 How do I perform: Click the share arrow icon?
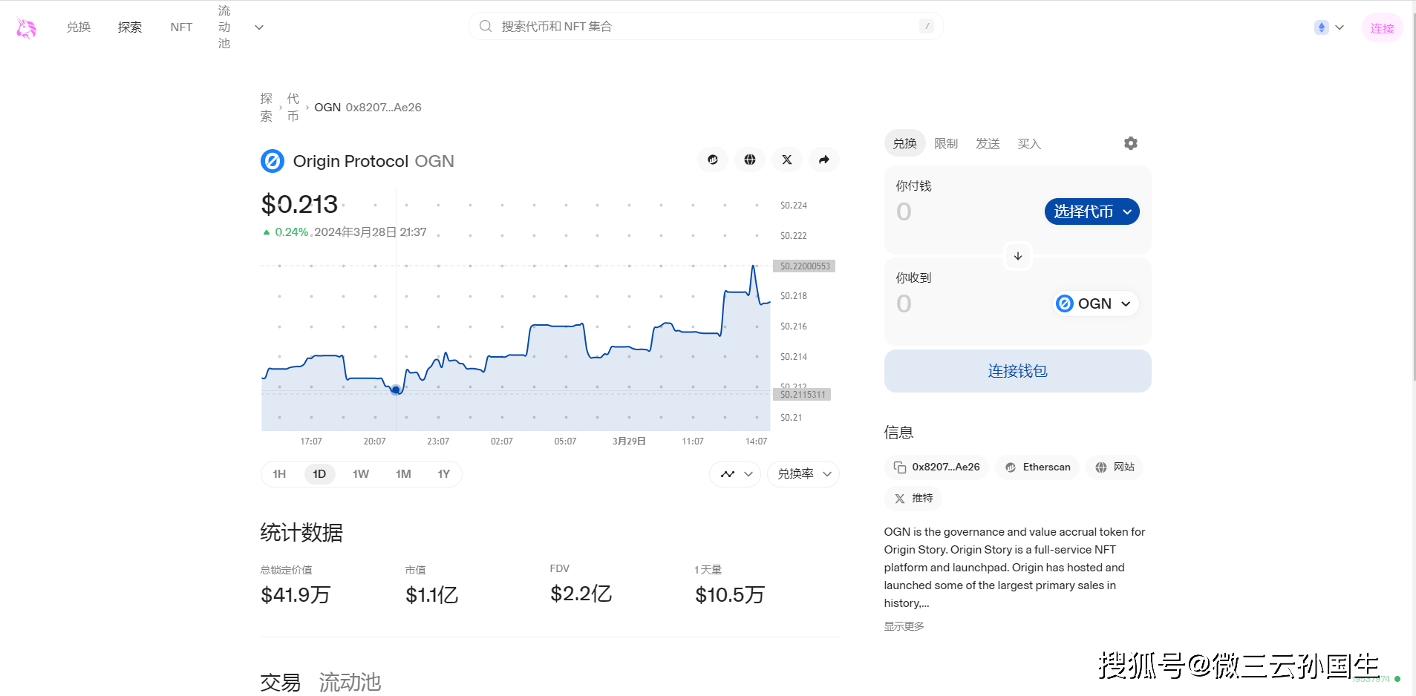[x=824, y=160]
